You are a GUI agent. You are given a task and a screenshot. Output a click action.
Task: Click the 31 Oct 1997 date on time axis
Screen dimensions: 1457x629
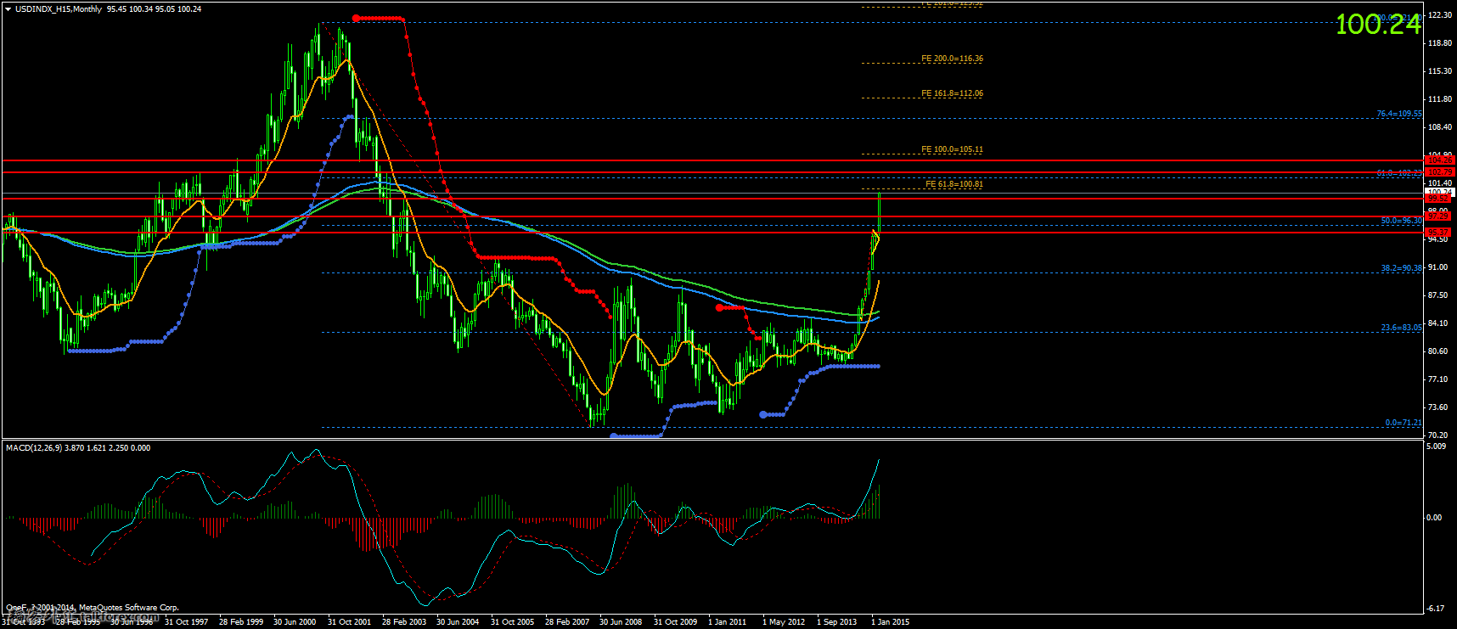(x=187, y=622)
